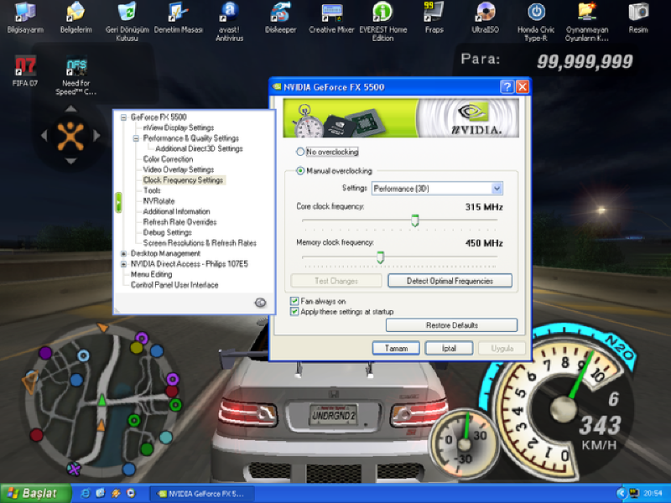The width and height of the screenshot is (671, 503).
Task: Select the Manual overclocking radio button
Action: click(300, 171)
